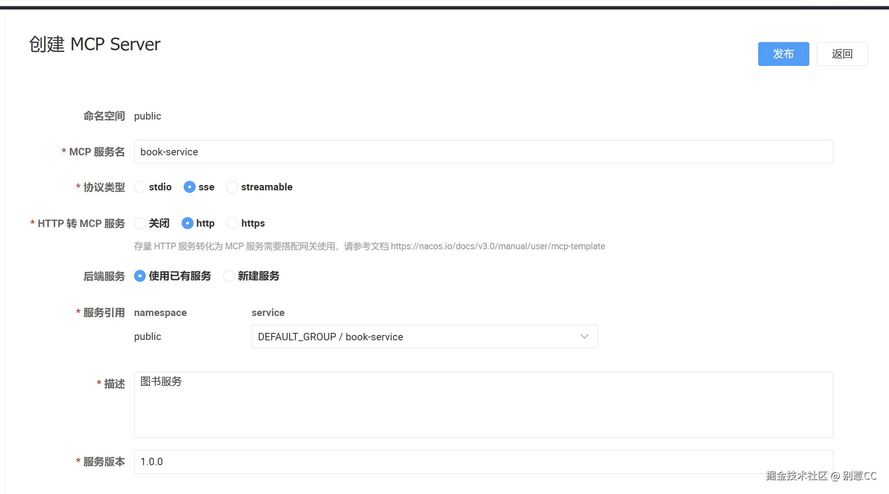
Task: Click the 返回 back button
Action: pos(842,54)
